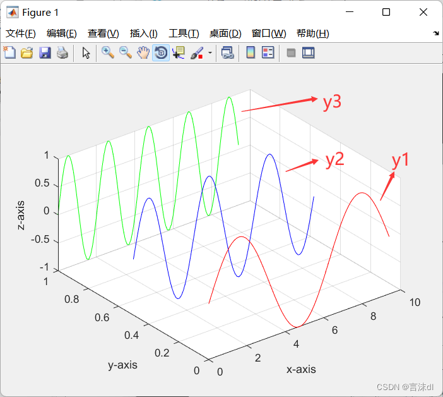443x397 pixels.
Task: Click the New Figure toolbar icon
Action: [x=9, y=53]
